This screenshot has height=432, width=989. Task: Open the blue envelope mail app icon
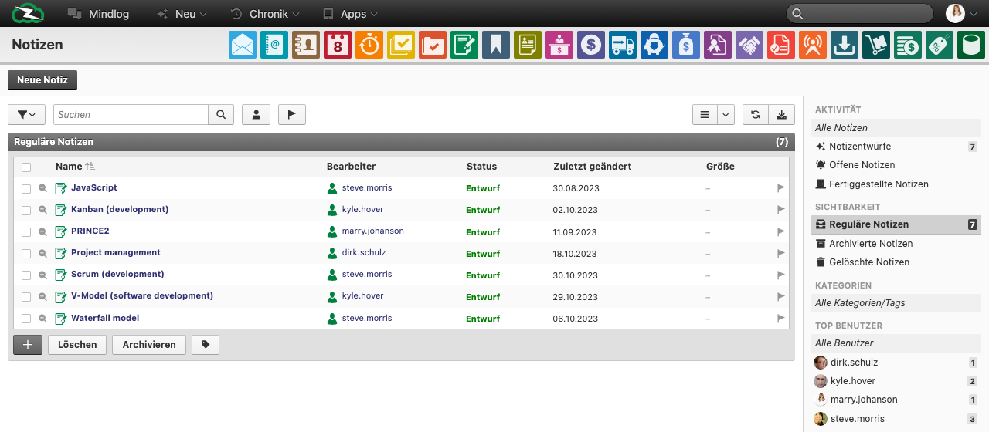[x=243, y=45]
